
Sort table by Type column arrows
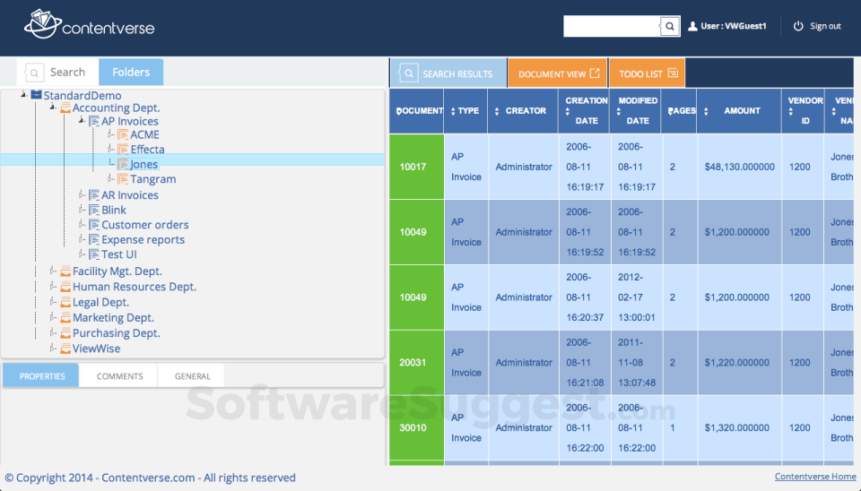[453, 111]
